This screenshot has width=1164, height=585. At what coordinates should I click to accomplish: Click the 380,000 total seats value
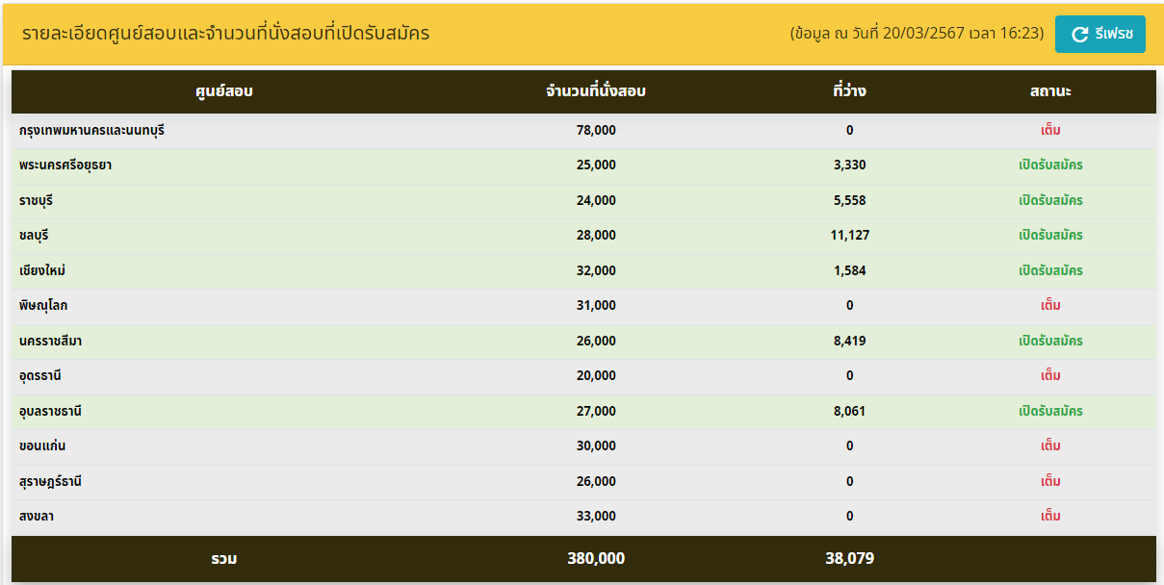[596, 558]
